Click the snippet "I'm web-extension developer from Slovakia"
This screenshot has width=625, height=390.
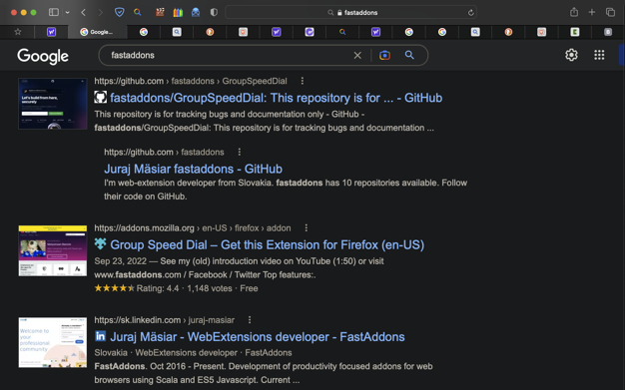(188, 183)
